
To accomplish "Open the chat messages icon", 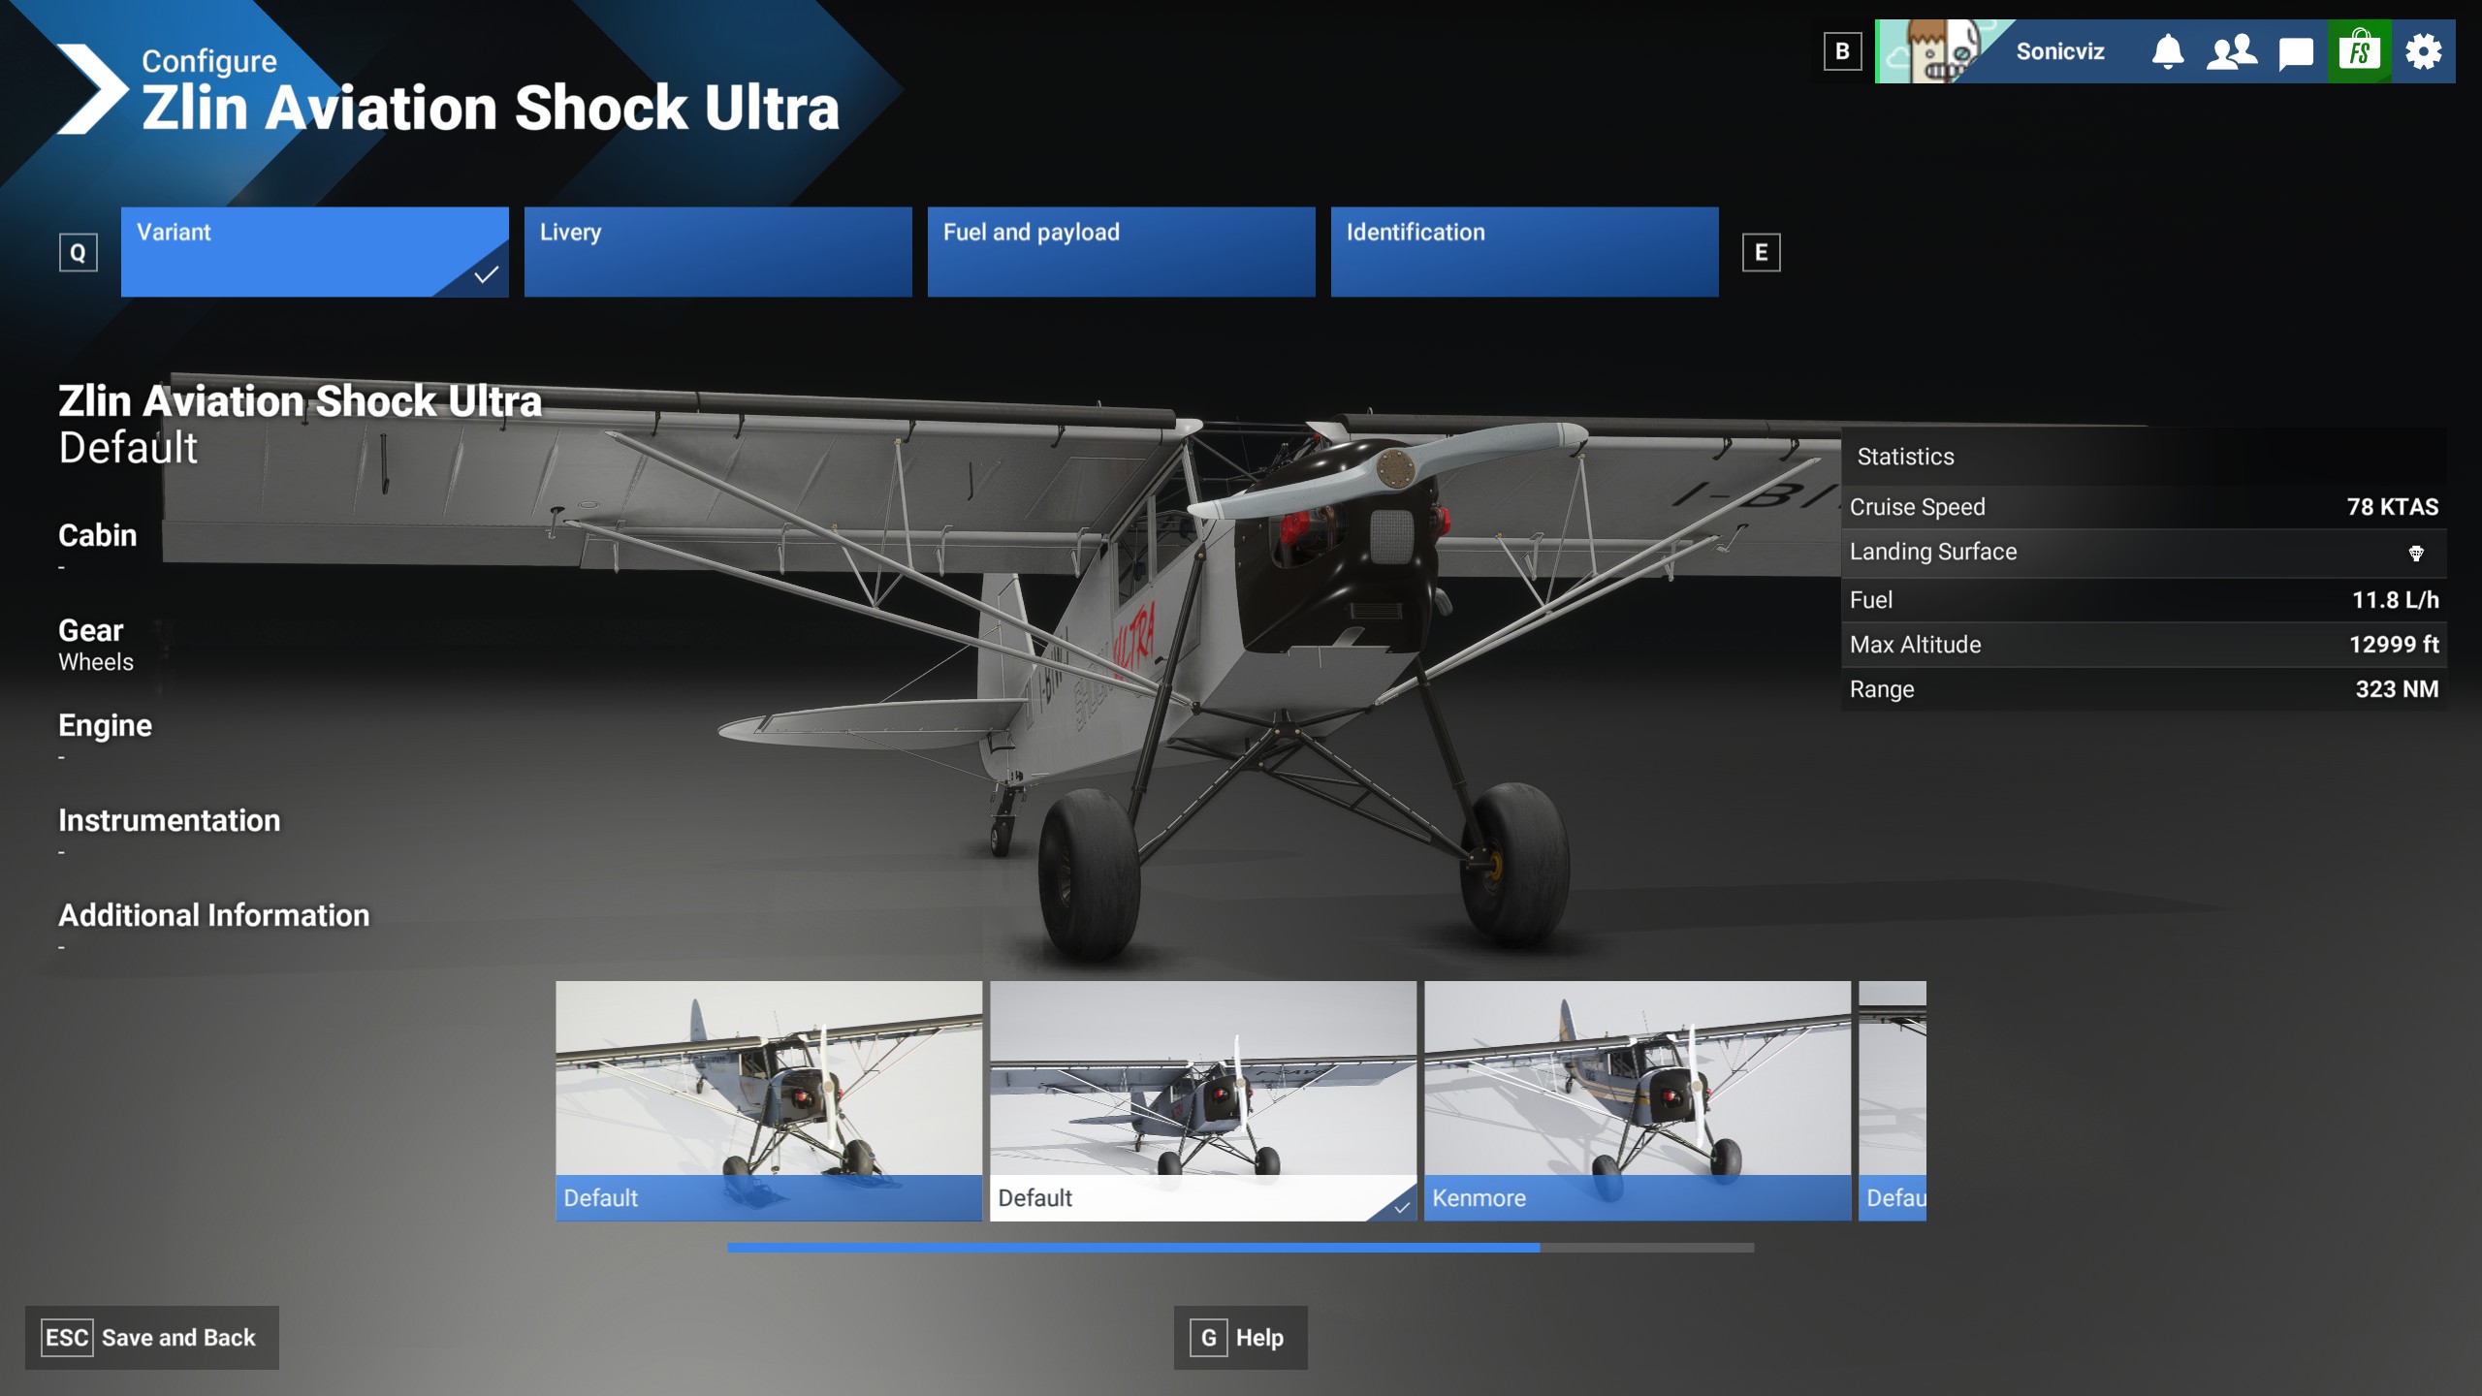I will pos(2296,53).
